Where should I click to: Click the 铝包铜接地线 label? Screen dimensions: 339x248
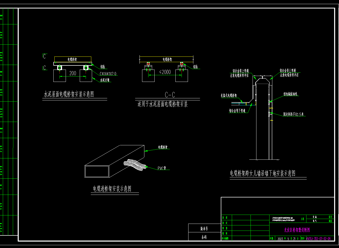[x=290, y=94]
